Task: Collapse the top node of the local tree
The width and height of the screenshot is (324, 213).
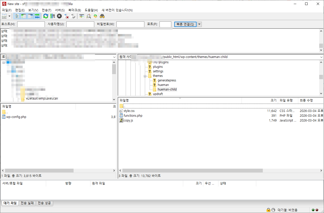Action: (x=4, y=62)
